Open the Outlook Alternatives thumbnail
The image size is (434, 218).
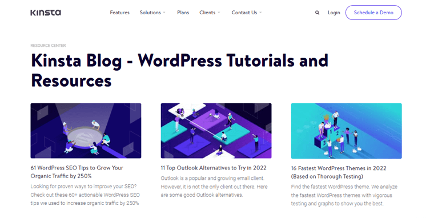tap(216, 131)
